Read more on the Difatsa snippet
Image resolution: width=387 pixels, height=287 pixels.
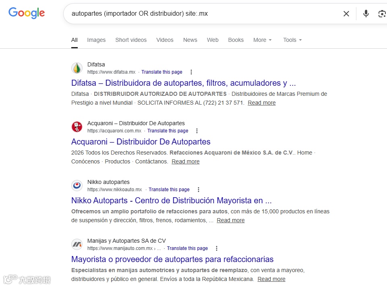[262, 103]
